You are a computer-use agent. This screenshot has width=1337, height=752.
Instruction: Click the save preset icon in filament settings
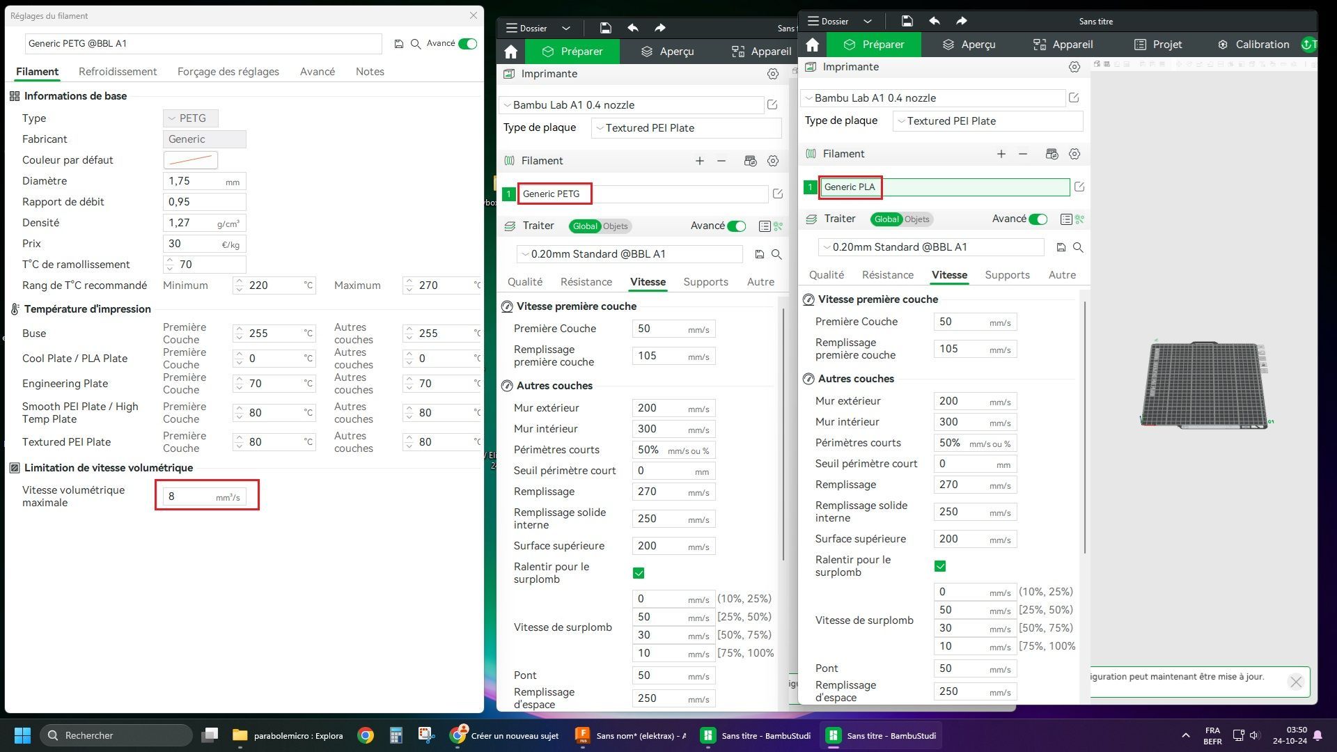coord(399,44)
